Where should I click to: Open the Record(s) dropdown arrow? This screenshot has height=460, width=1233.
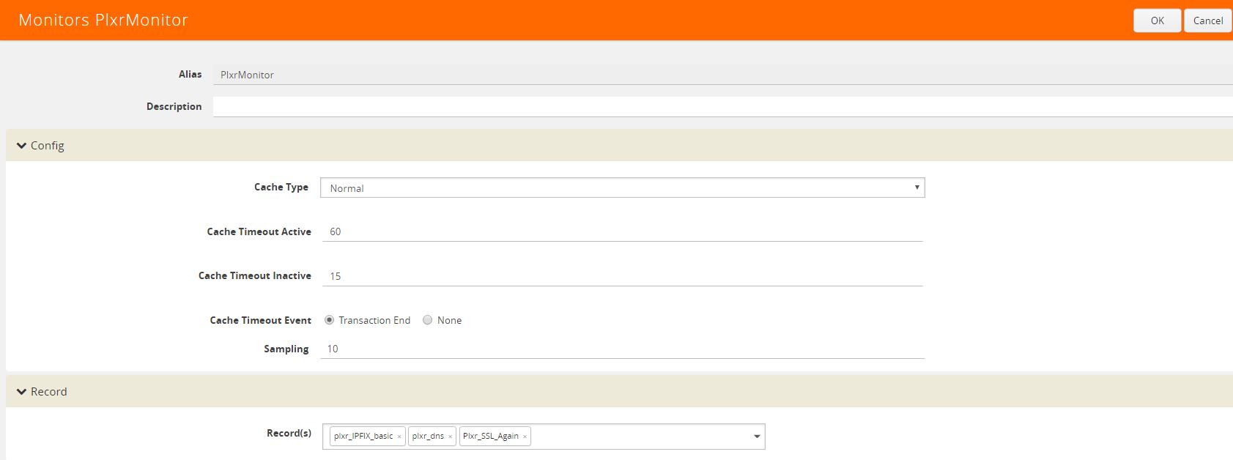tap(757, 437)
